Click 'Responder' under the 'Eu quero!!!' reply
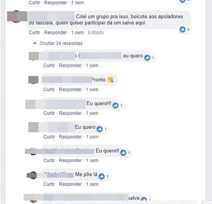The height and width of the screenshot is (204, 212). click(70, 113)
